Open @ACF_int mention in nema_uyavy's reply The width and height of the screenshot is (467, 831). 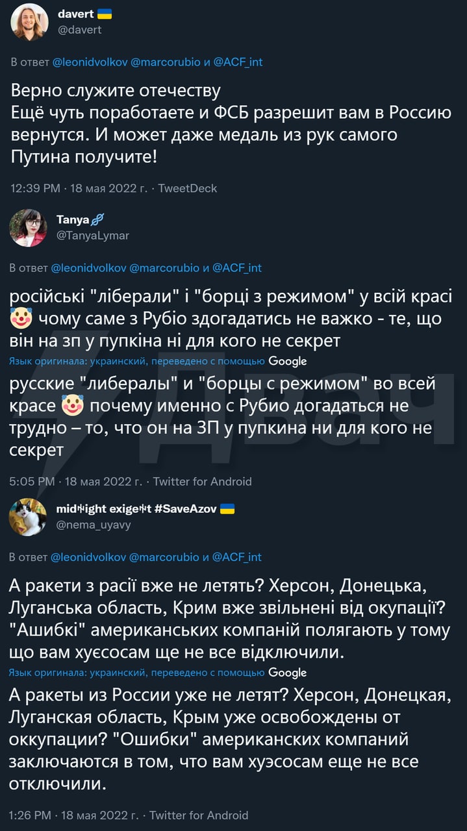point(238,557)
